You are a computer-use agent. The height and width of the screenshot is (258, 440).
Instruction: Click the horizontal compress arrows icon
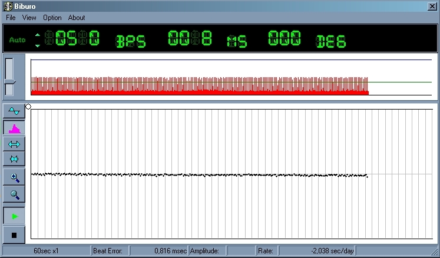pos(14,159)
